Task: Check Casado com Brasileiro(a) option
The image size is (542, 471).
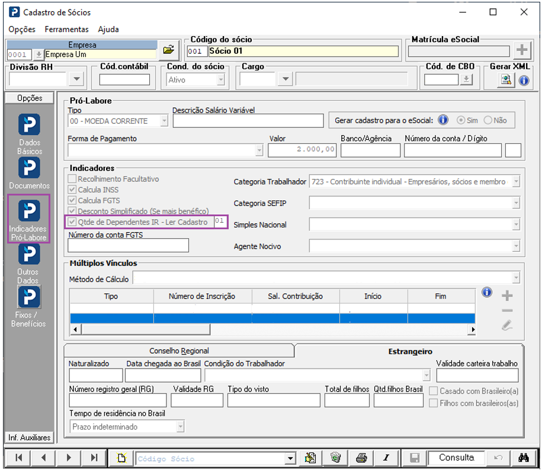Action: click(434, 392)
